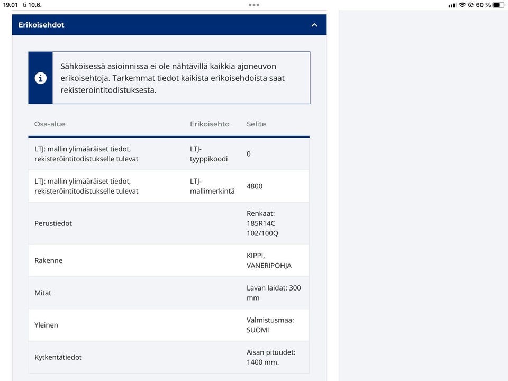Click the Selite column header
The height and width of the screenshot is (381, 508).
pyautogui.click(x=256, y=124)
